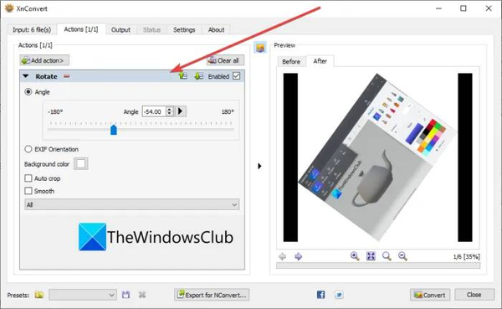
Task: Start conversion with Convert button
Action: point(430,295)
